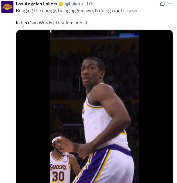
Task: Click the number 30 on the jersey
Action: 58,176
